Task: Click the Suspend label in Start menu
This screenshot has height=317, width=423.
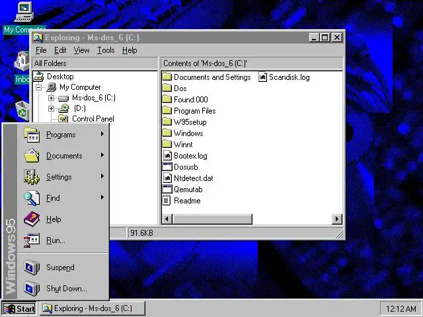Action: pos(60,267)
